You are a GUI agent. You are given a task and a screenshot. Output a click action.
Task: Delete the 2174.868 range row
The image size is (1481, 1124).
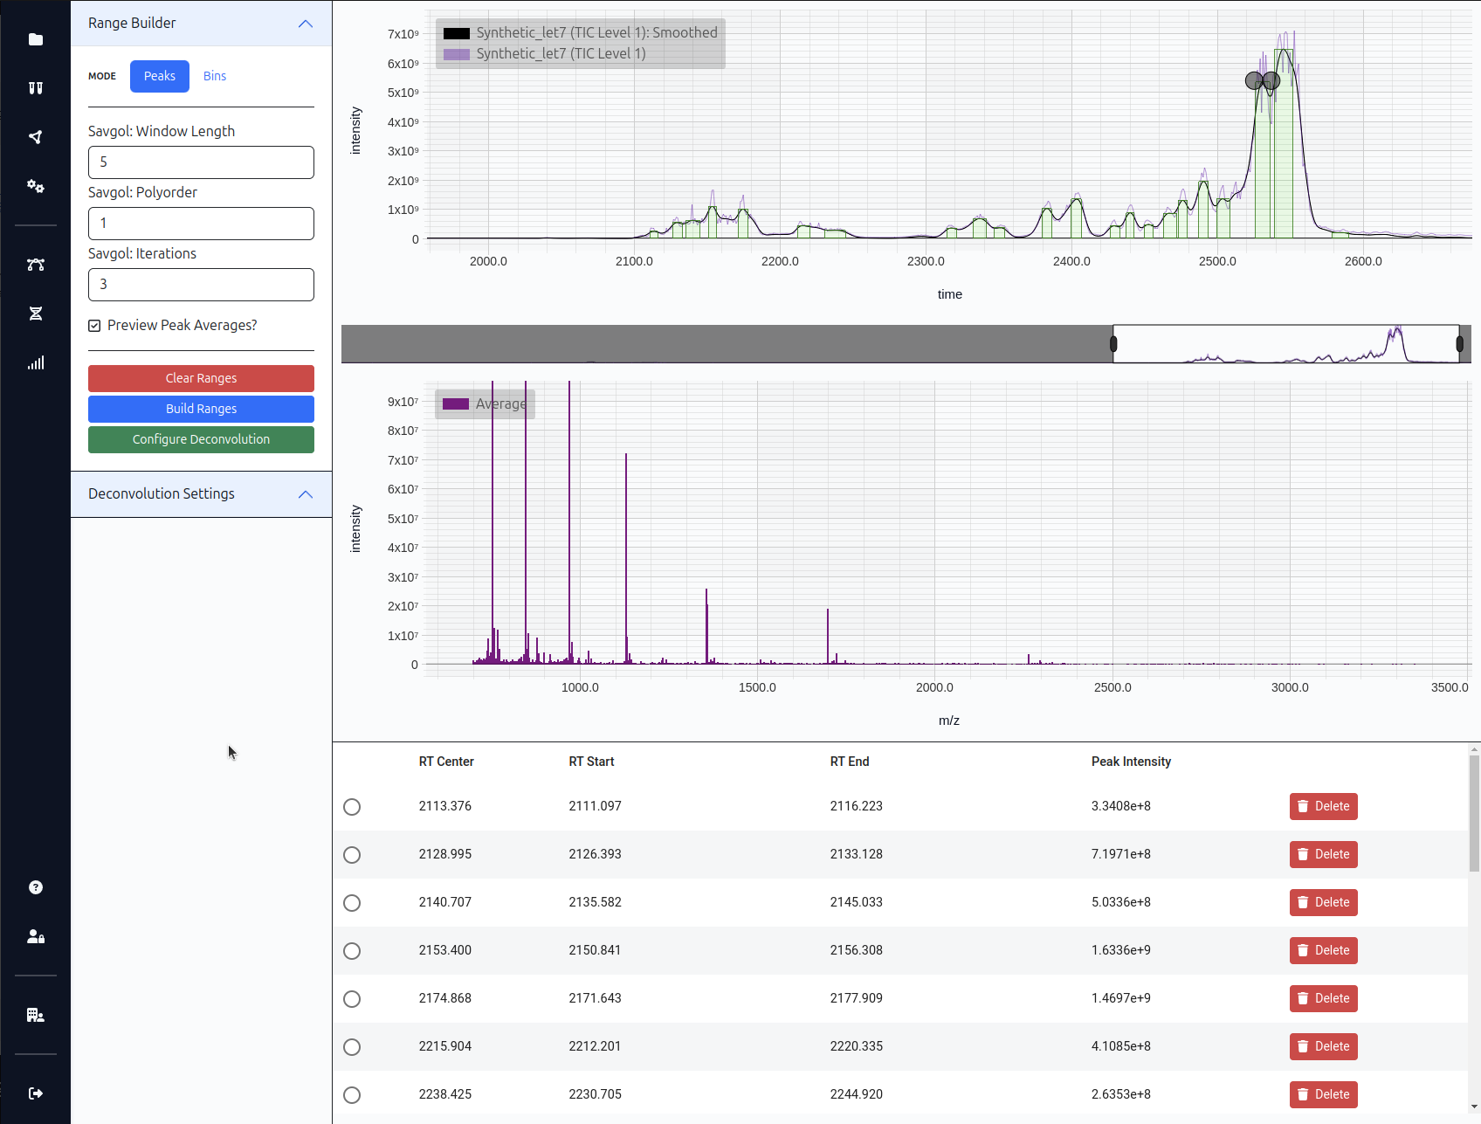coord(1323,998)
